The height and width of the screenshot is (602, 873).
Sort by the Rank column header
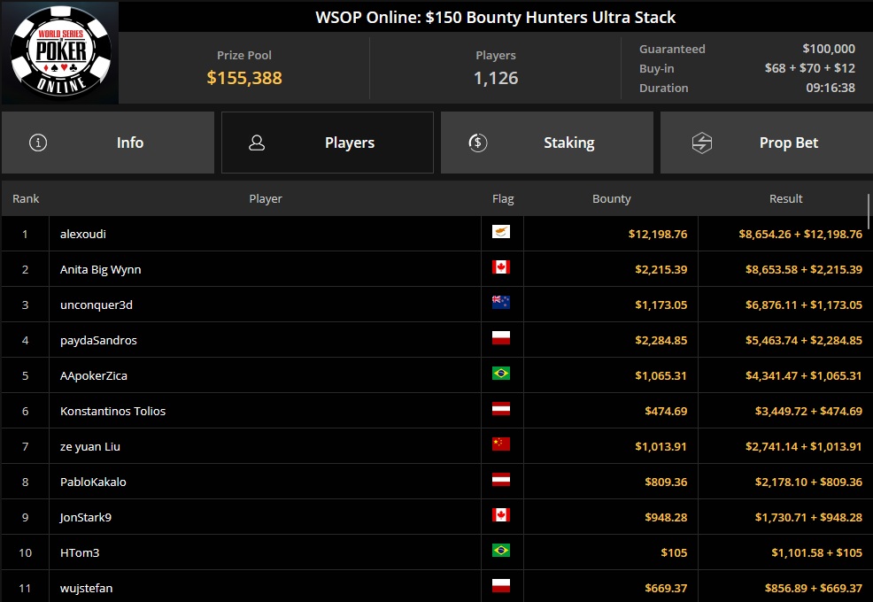(x=26, y=199)
